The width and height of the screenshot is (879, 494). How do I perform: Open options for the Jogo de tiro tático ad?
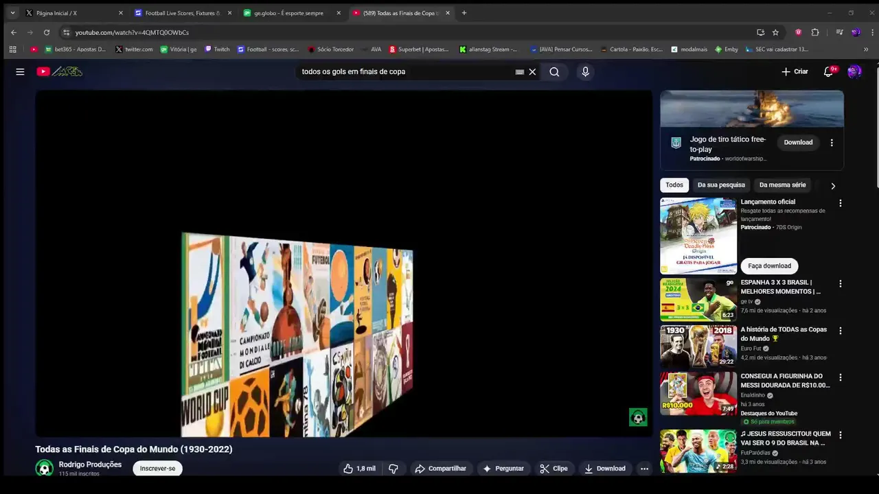coord(832,143)
